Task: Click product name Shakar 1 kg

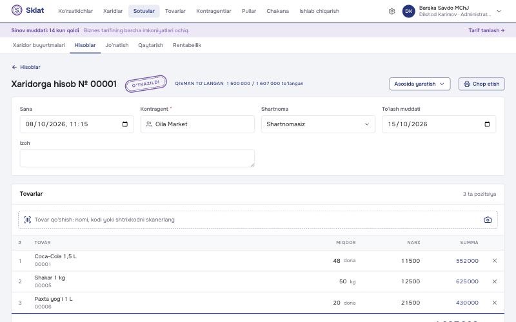Action: pos(50,278)
